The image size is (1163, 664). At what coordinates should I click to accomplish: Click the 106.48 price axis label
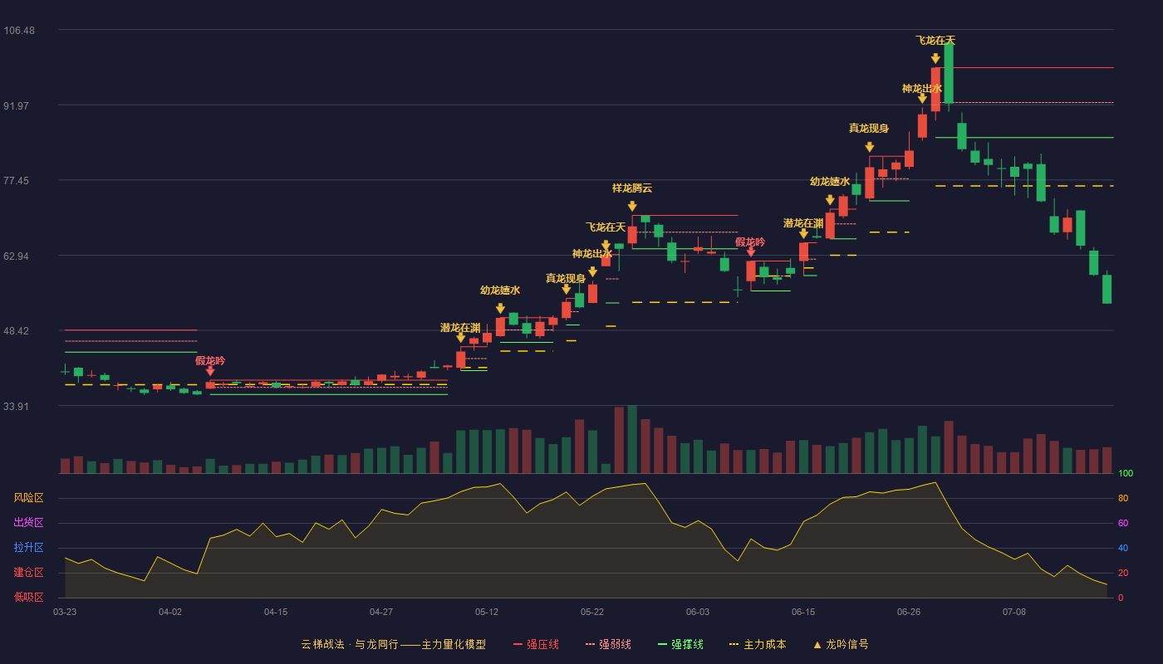(x=19, y=31)
